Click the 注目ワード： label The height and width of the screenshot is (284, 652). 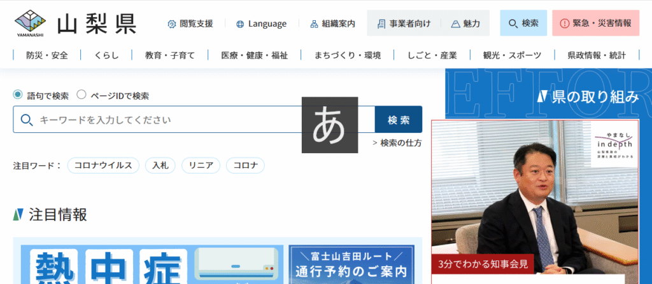[38, 166]
